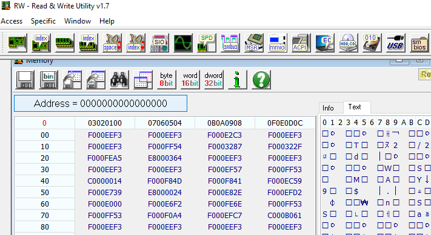
Task: Open the HDD/CD ATA tool
Action: pos(349,43)
